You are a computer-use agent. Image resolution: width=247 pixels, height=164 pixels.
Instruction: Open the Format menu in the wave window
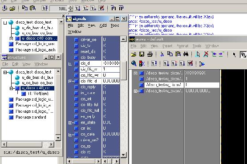click(x=182, y=46)
